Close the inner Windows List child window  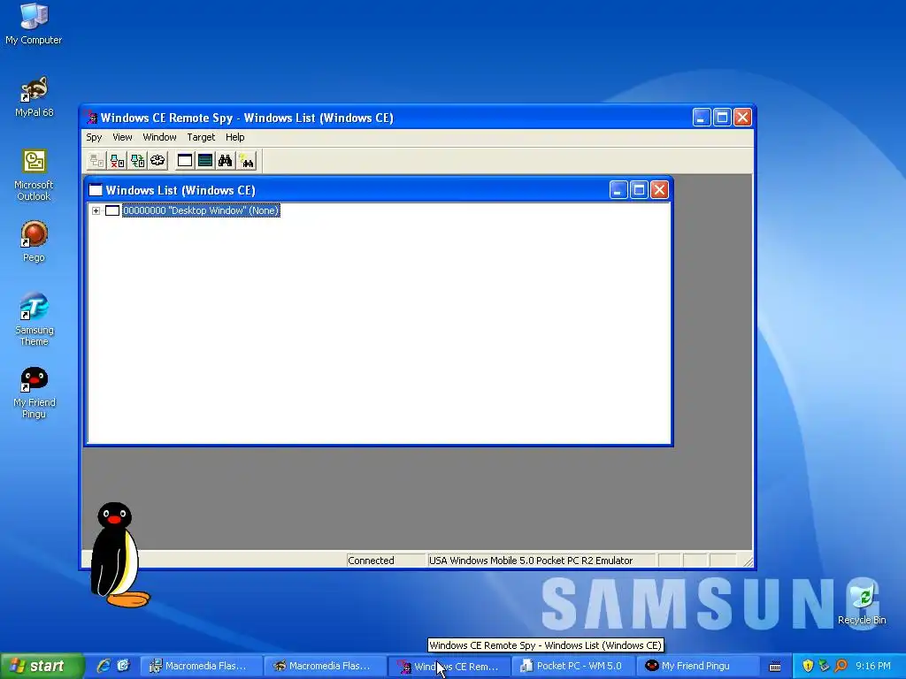tap(659, 190)
